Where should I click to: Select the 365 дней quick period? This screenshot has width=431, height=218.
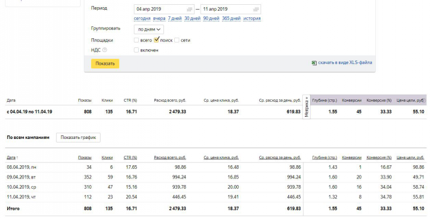click(x=231, y=19)
